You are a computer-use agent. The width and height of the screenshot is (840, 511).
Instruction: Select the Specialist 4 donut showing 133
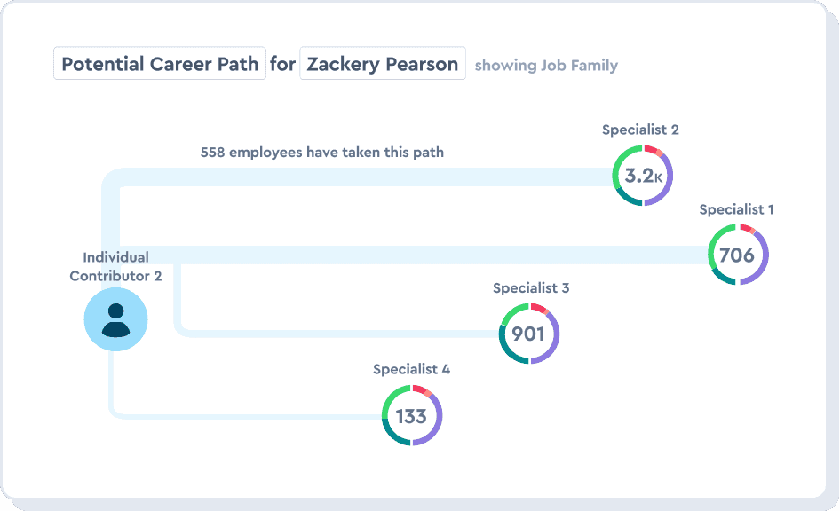tap(411, 415)
